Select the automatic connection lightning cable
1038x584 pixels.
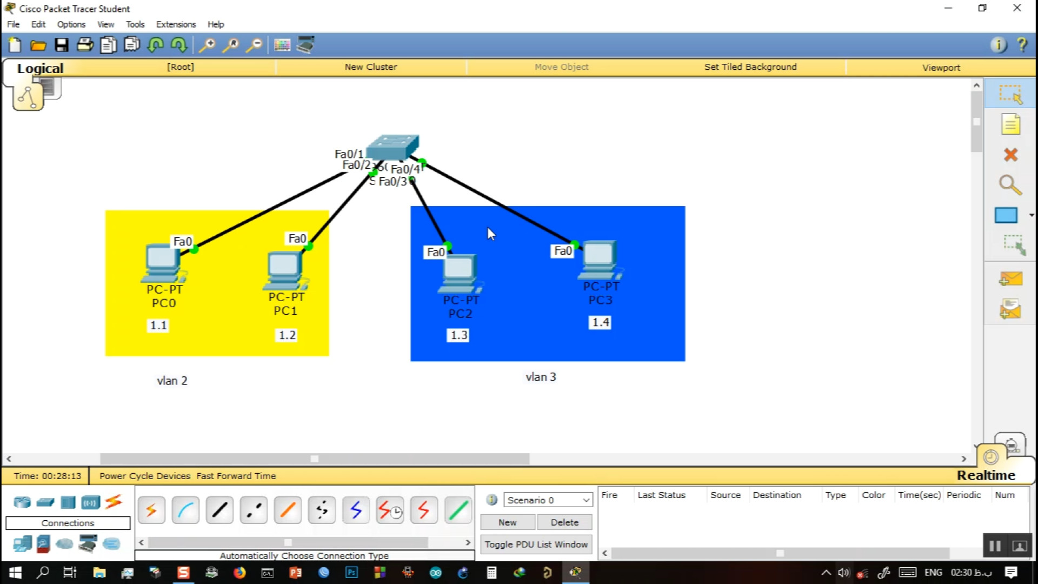point(151,510)
